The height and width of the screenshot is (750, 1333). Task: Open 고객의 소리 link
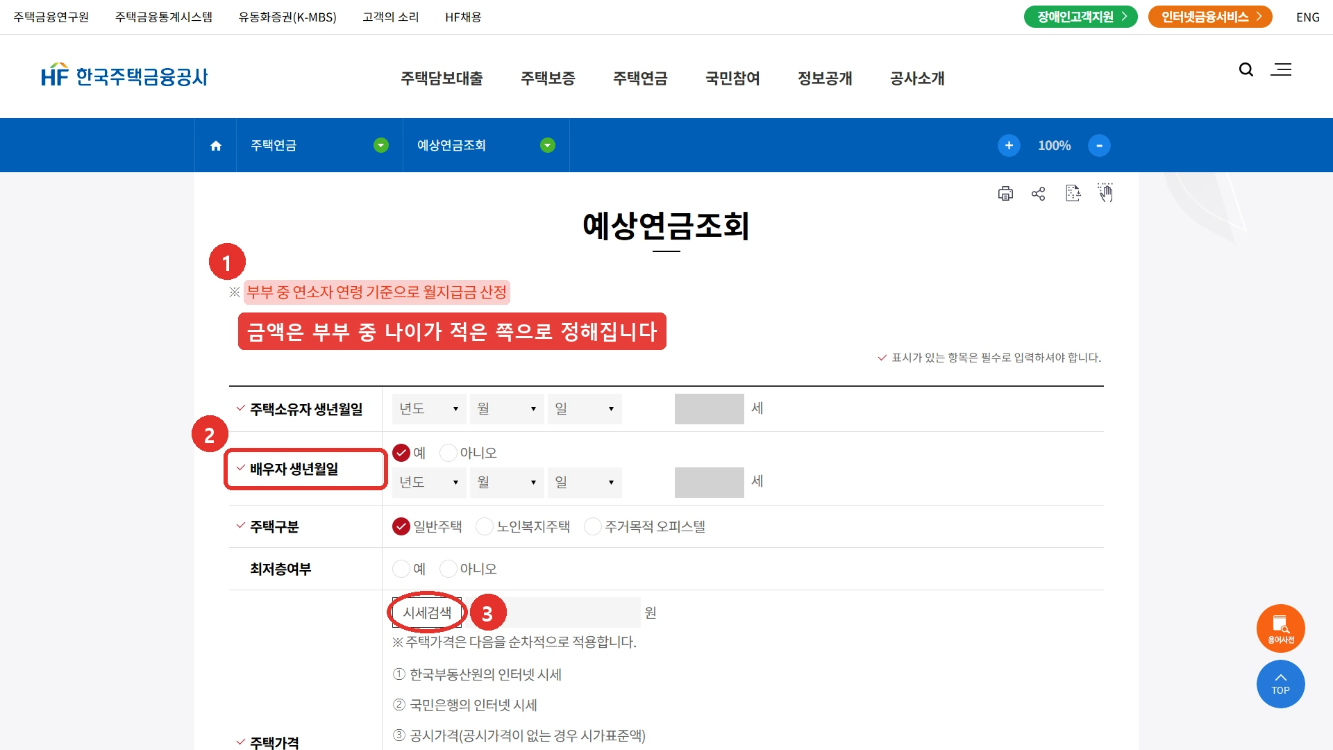[391, 17]
